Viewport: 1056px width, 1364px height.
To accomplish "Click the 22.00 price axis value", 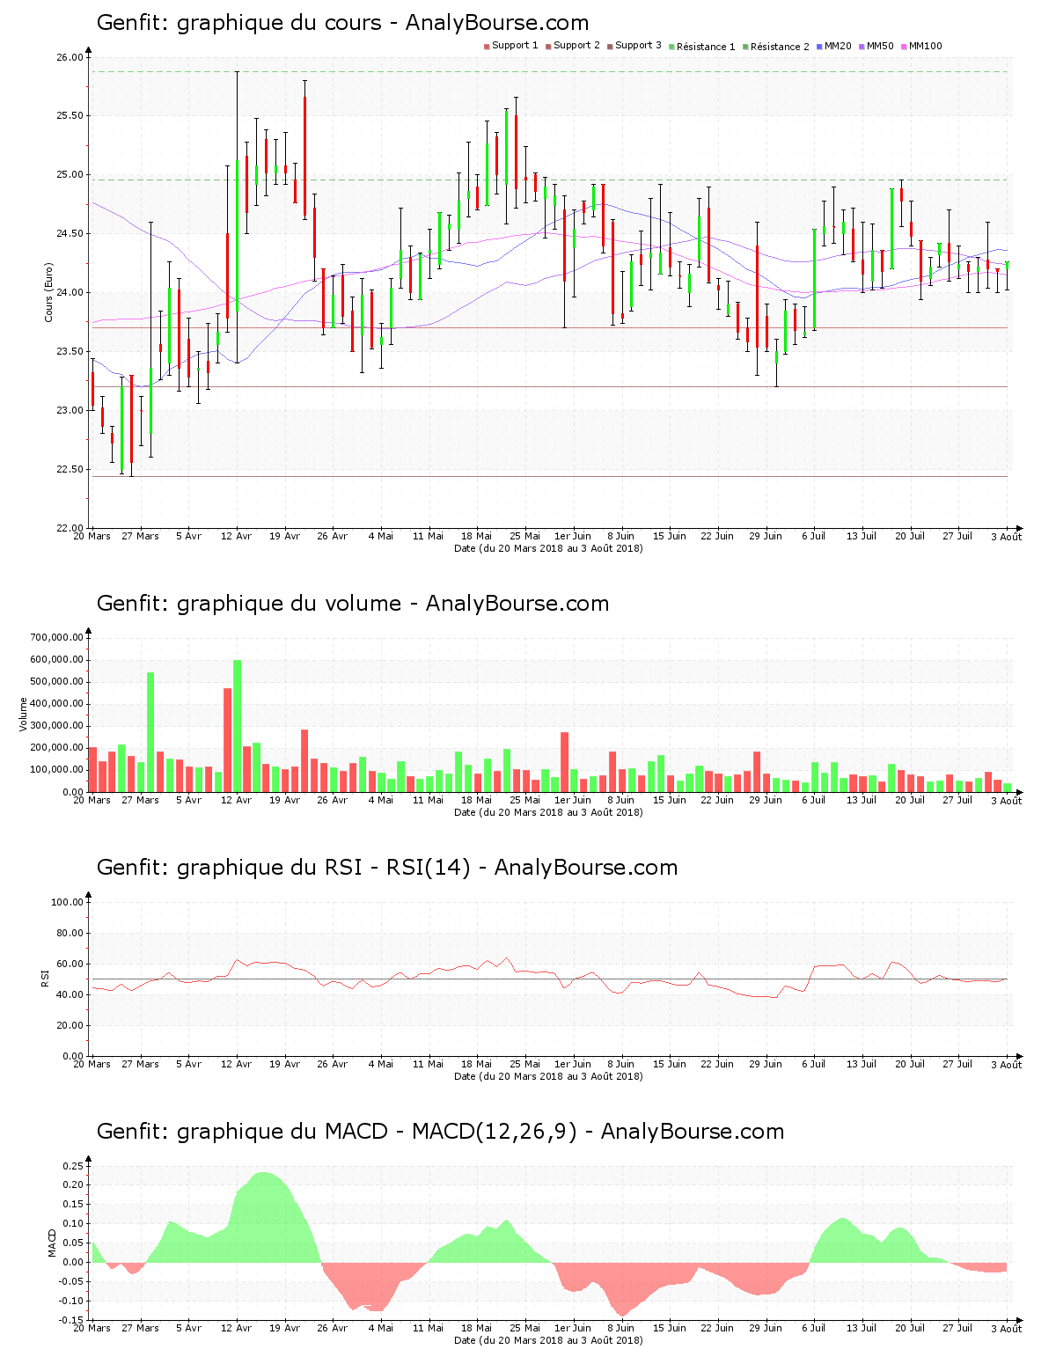I will click(x=70, y=528).
